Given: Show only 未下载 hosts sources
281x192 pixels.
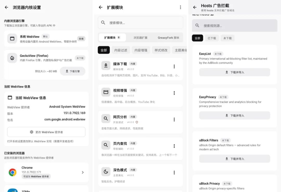Looking at the screenshot, I should point(227,38).
